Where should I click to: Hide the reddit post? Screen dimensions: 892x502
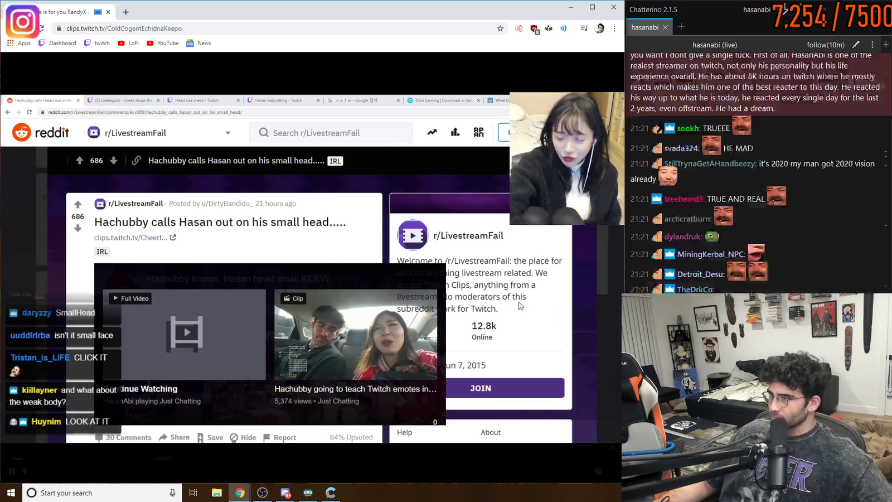243,438
